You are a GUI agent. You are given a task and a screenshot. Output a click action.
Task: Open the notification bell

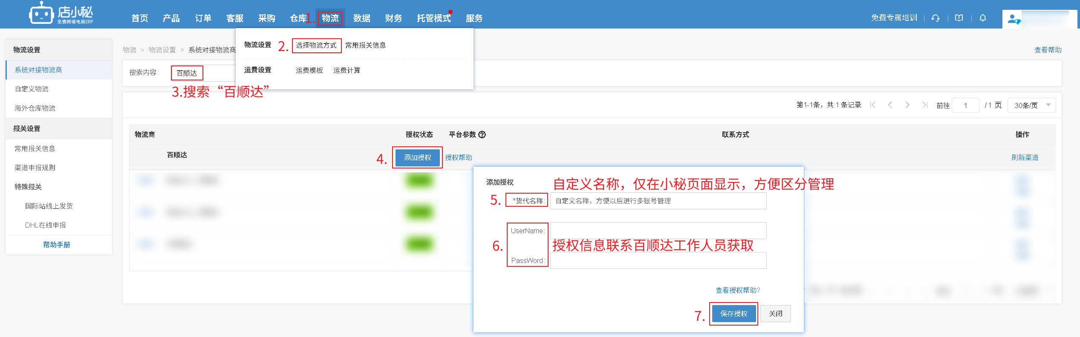click(x=983, y=18)
